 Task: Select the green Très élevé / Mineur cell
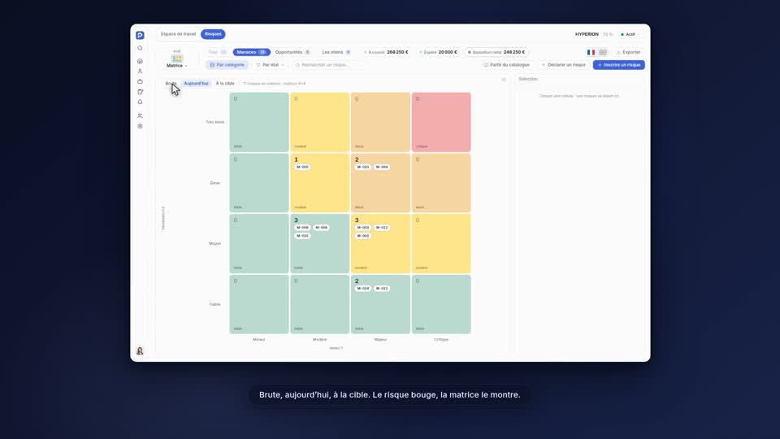259,122
